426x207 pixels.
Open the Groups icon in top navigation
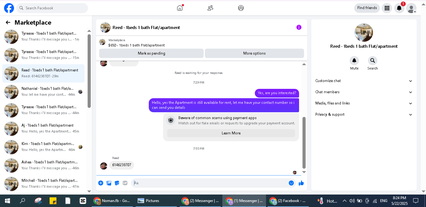(241, 8)
